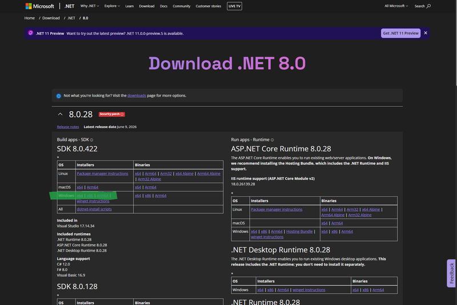Go to Home breadcrumb
This screenshot has height=305, width=457.
coord(30,18)
